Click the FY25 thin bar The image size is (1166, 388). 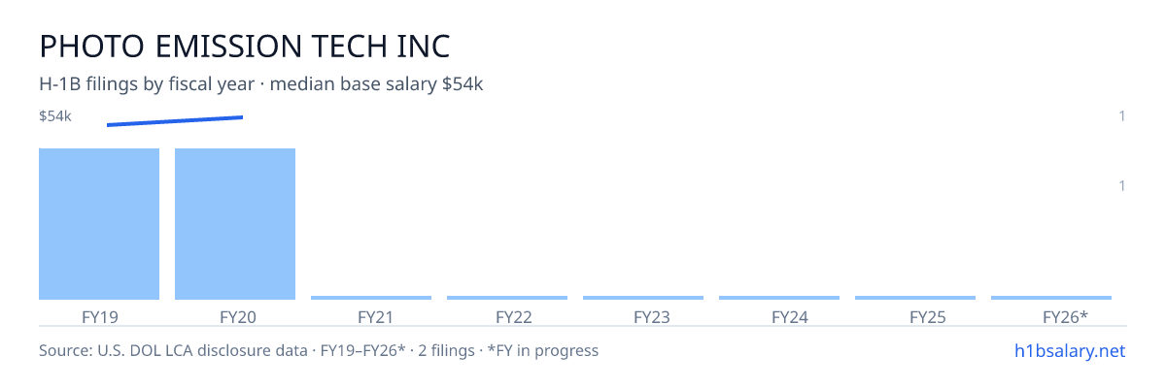pyautogui.click(x=915, y=298)
